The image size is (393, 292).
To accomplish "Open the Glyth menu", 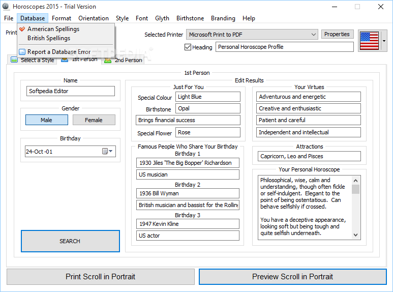I will [162, 18].
